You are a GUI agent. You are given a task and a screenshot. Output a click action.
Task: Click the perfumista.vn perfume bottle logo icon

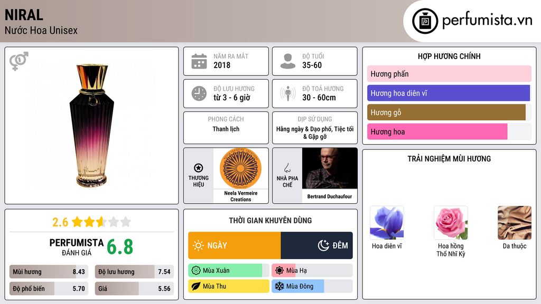425,21
